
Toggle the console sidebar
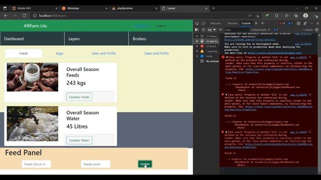point(197,30)
